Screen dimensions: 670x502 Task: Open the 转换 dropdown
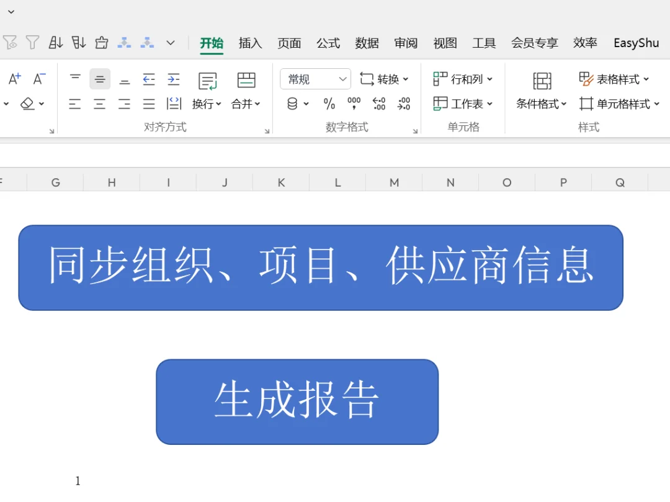pos(384,79)
